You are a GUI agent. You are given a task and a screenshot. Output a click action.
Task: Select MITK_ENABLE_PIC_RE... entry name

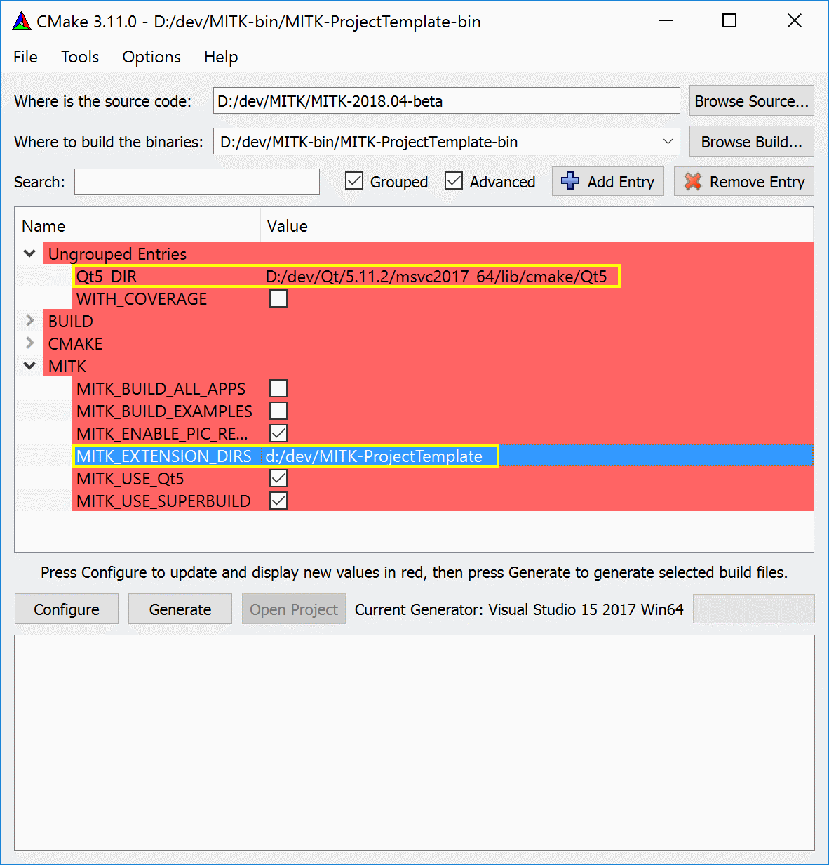tap(162, 434)
